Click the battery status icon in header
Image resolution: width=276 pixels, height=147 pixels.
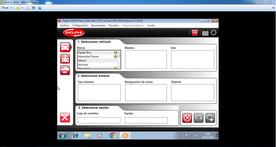[205, 33]
